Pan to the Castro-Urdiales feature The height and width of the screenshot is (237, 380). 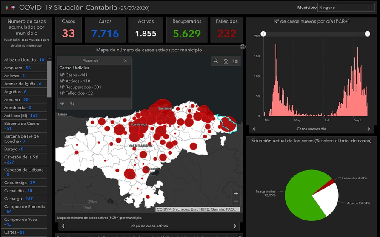[62, 104]
